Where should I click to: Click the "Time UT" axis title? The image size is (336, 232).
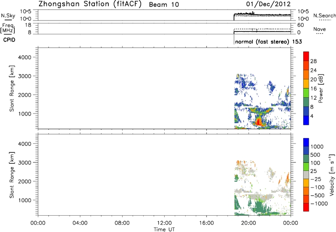pos(164,229)
